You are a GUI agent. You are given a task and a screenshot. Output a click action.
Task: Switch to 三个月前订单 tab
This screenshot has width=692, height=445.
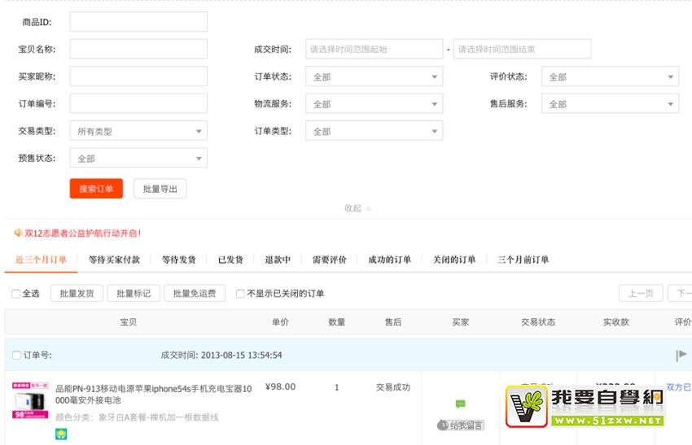(523, 260)
